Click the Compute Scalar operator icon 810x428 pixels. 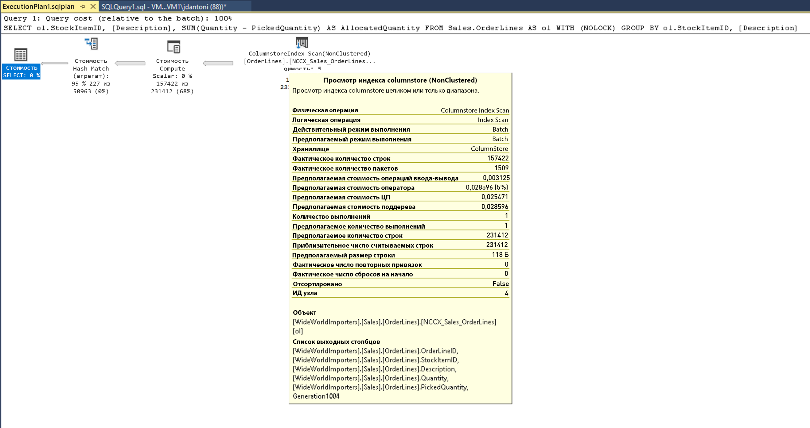pyautogui.click(x=173, y=47)
